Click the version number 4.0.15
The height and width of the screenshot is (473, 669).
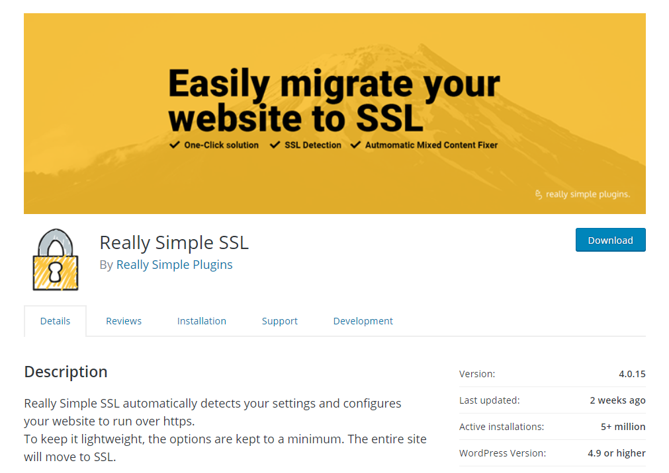pos(632,374)
